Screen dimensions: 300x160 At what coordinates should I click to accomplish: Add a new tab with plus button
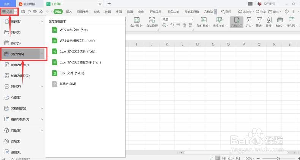[109, 4]
